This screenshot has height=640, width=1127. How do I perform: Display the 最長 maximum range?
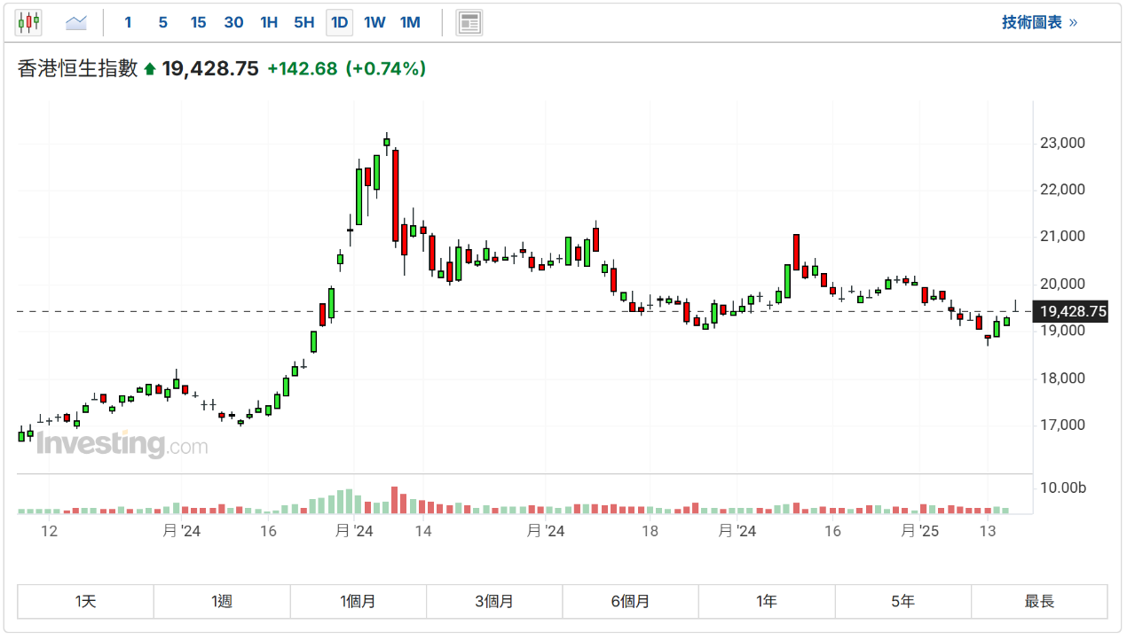[1039, 601]
